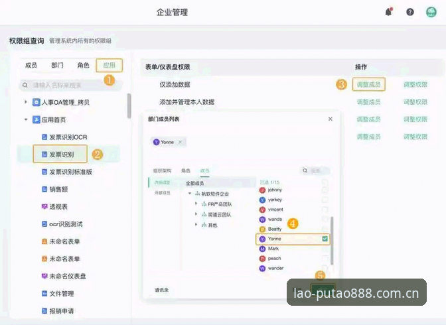Click 调整成员 for 添加并管理本人数据 row
The width and height of the screenshot is (446, 325).
(368, 101)
